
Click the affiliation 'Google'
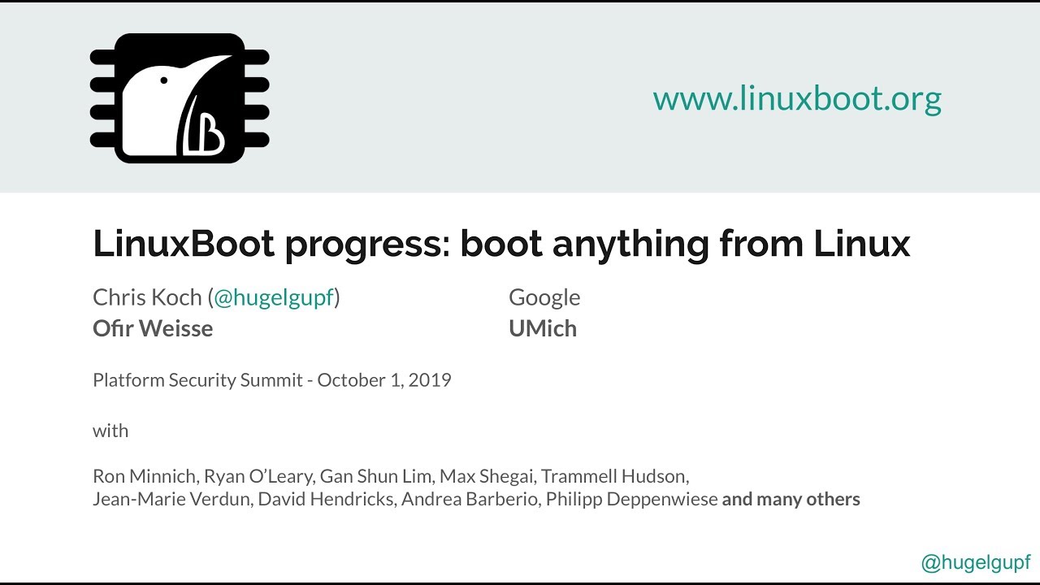tap(544, 298)
